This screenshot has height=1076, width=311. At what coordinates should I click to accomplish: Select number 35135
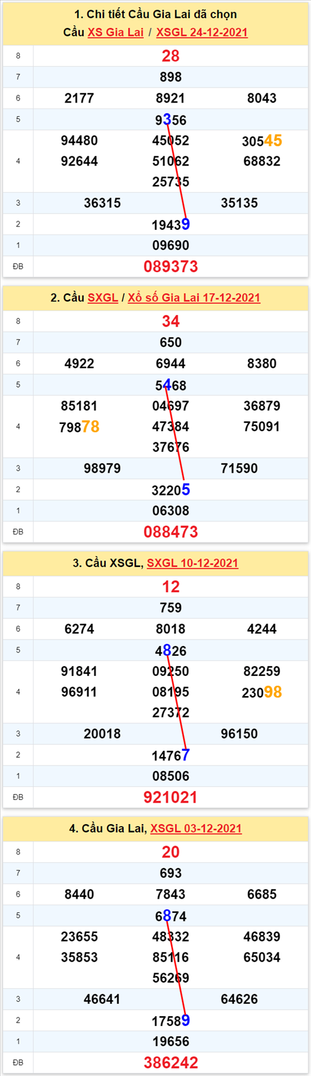239,203
